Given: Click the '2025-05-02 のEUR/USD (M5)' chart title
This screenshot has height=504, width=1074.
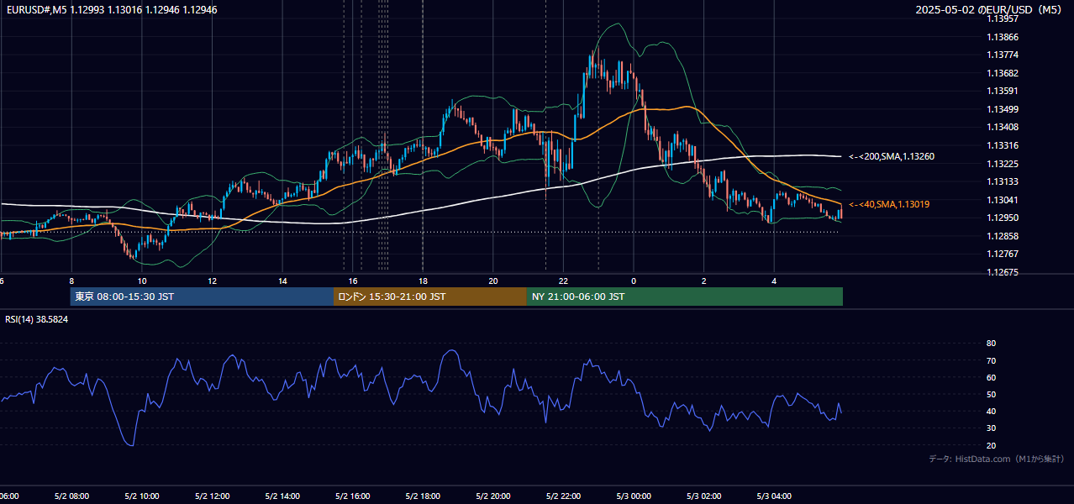Looking at the screenshot, I should 990,10.
